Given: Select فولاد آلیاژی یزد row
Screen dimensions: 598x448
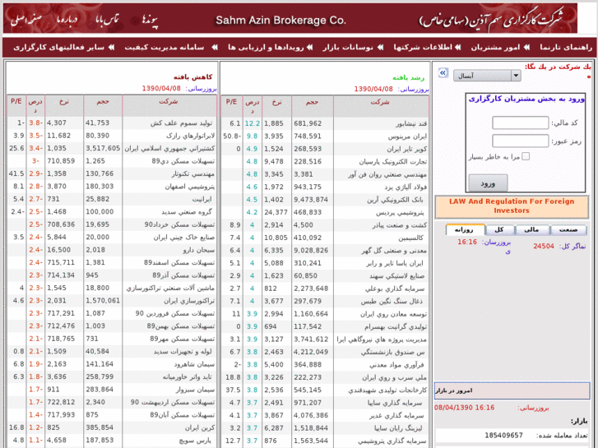Looking at the screenshot, I should click(325, 187).
